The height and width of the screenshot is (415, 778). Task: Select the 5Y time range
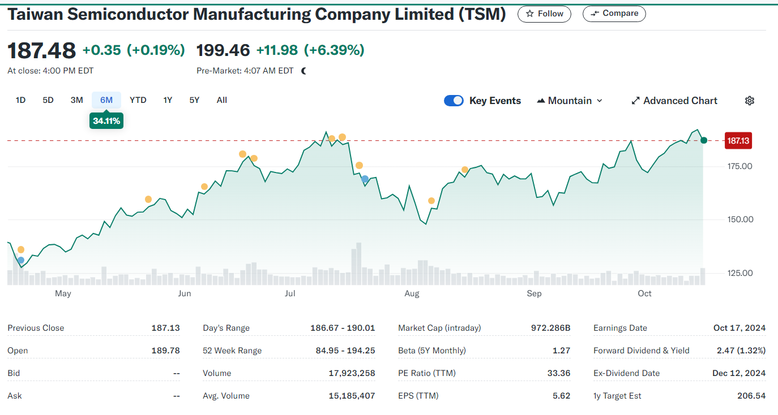click(x=194, y=100)
